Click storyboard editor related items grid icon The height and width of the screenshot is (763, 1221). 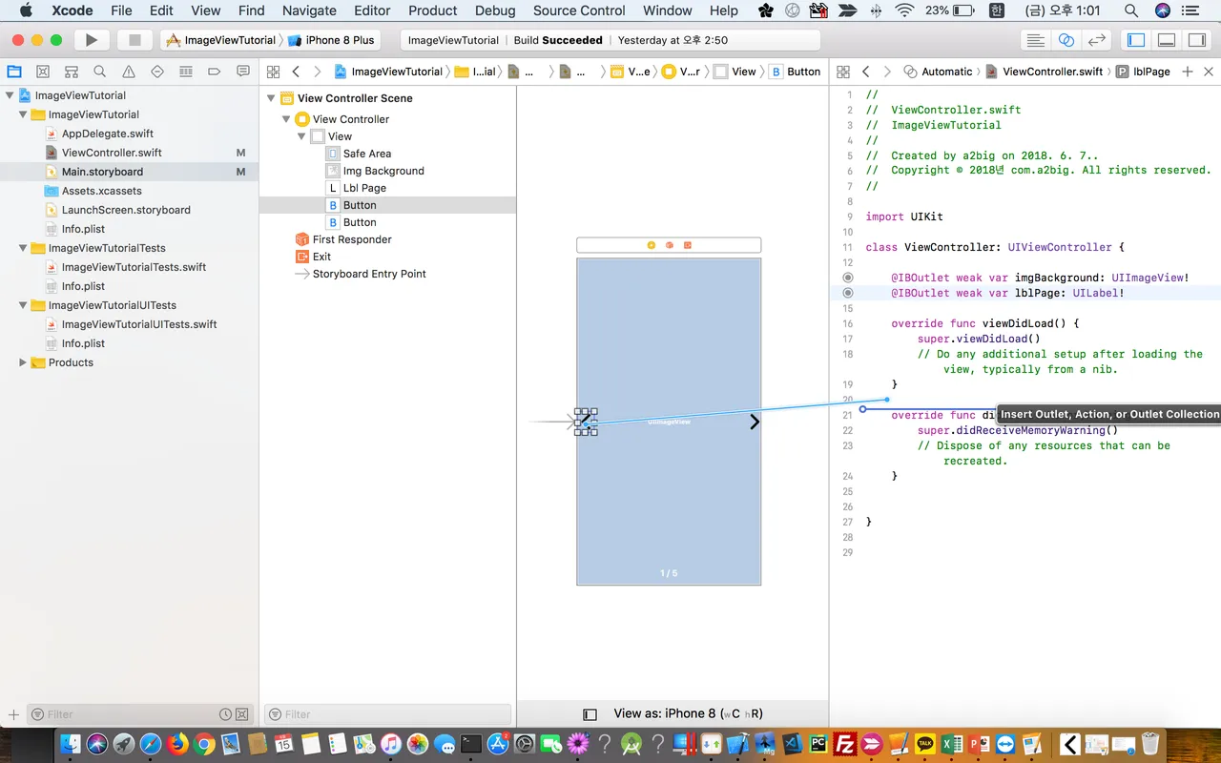coord(273,72)
